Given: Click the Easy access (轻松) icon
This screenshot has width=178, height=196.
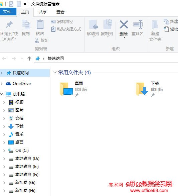Looking at the screenshot, I should point(166,29).
